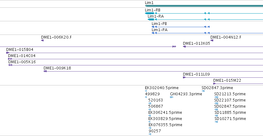Image resolution: width=263 pixels, height=136 pixels.
Task: Select the Lim1-PB protein feature arrow
Action: pos(153,27)
